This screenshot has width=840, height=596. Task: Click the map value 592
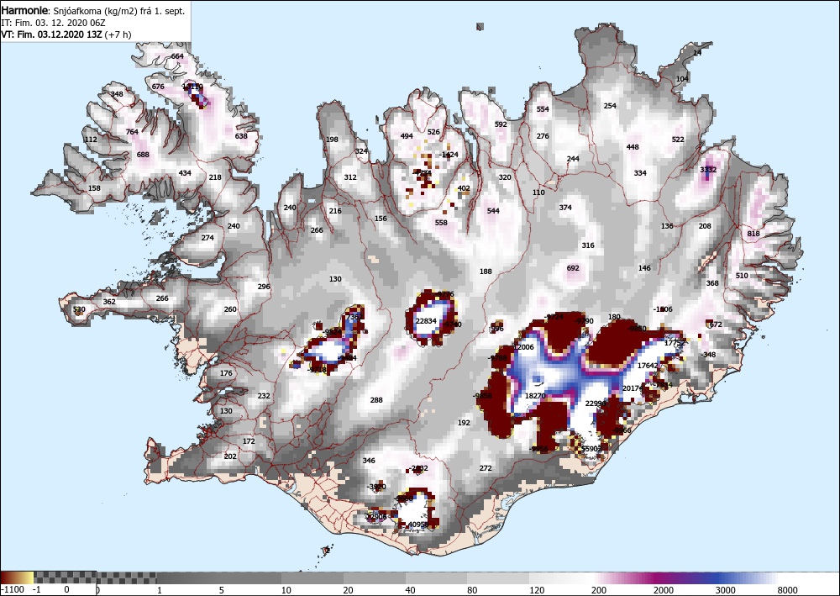click(501, 124)
